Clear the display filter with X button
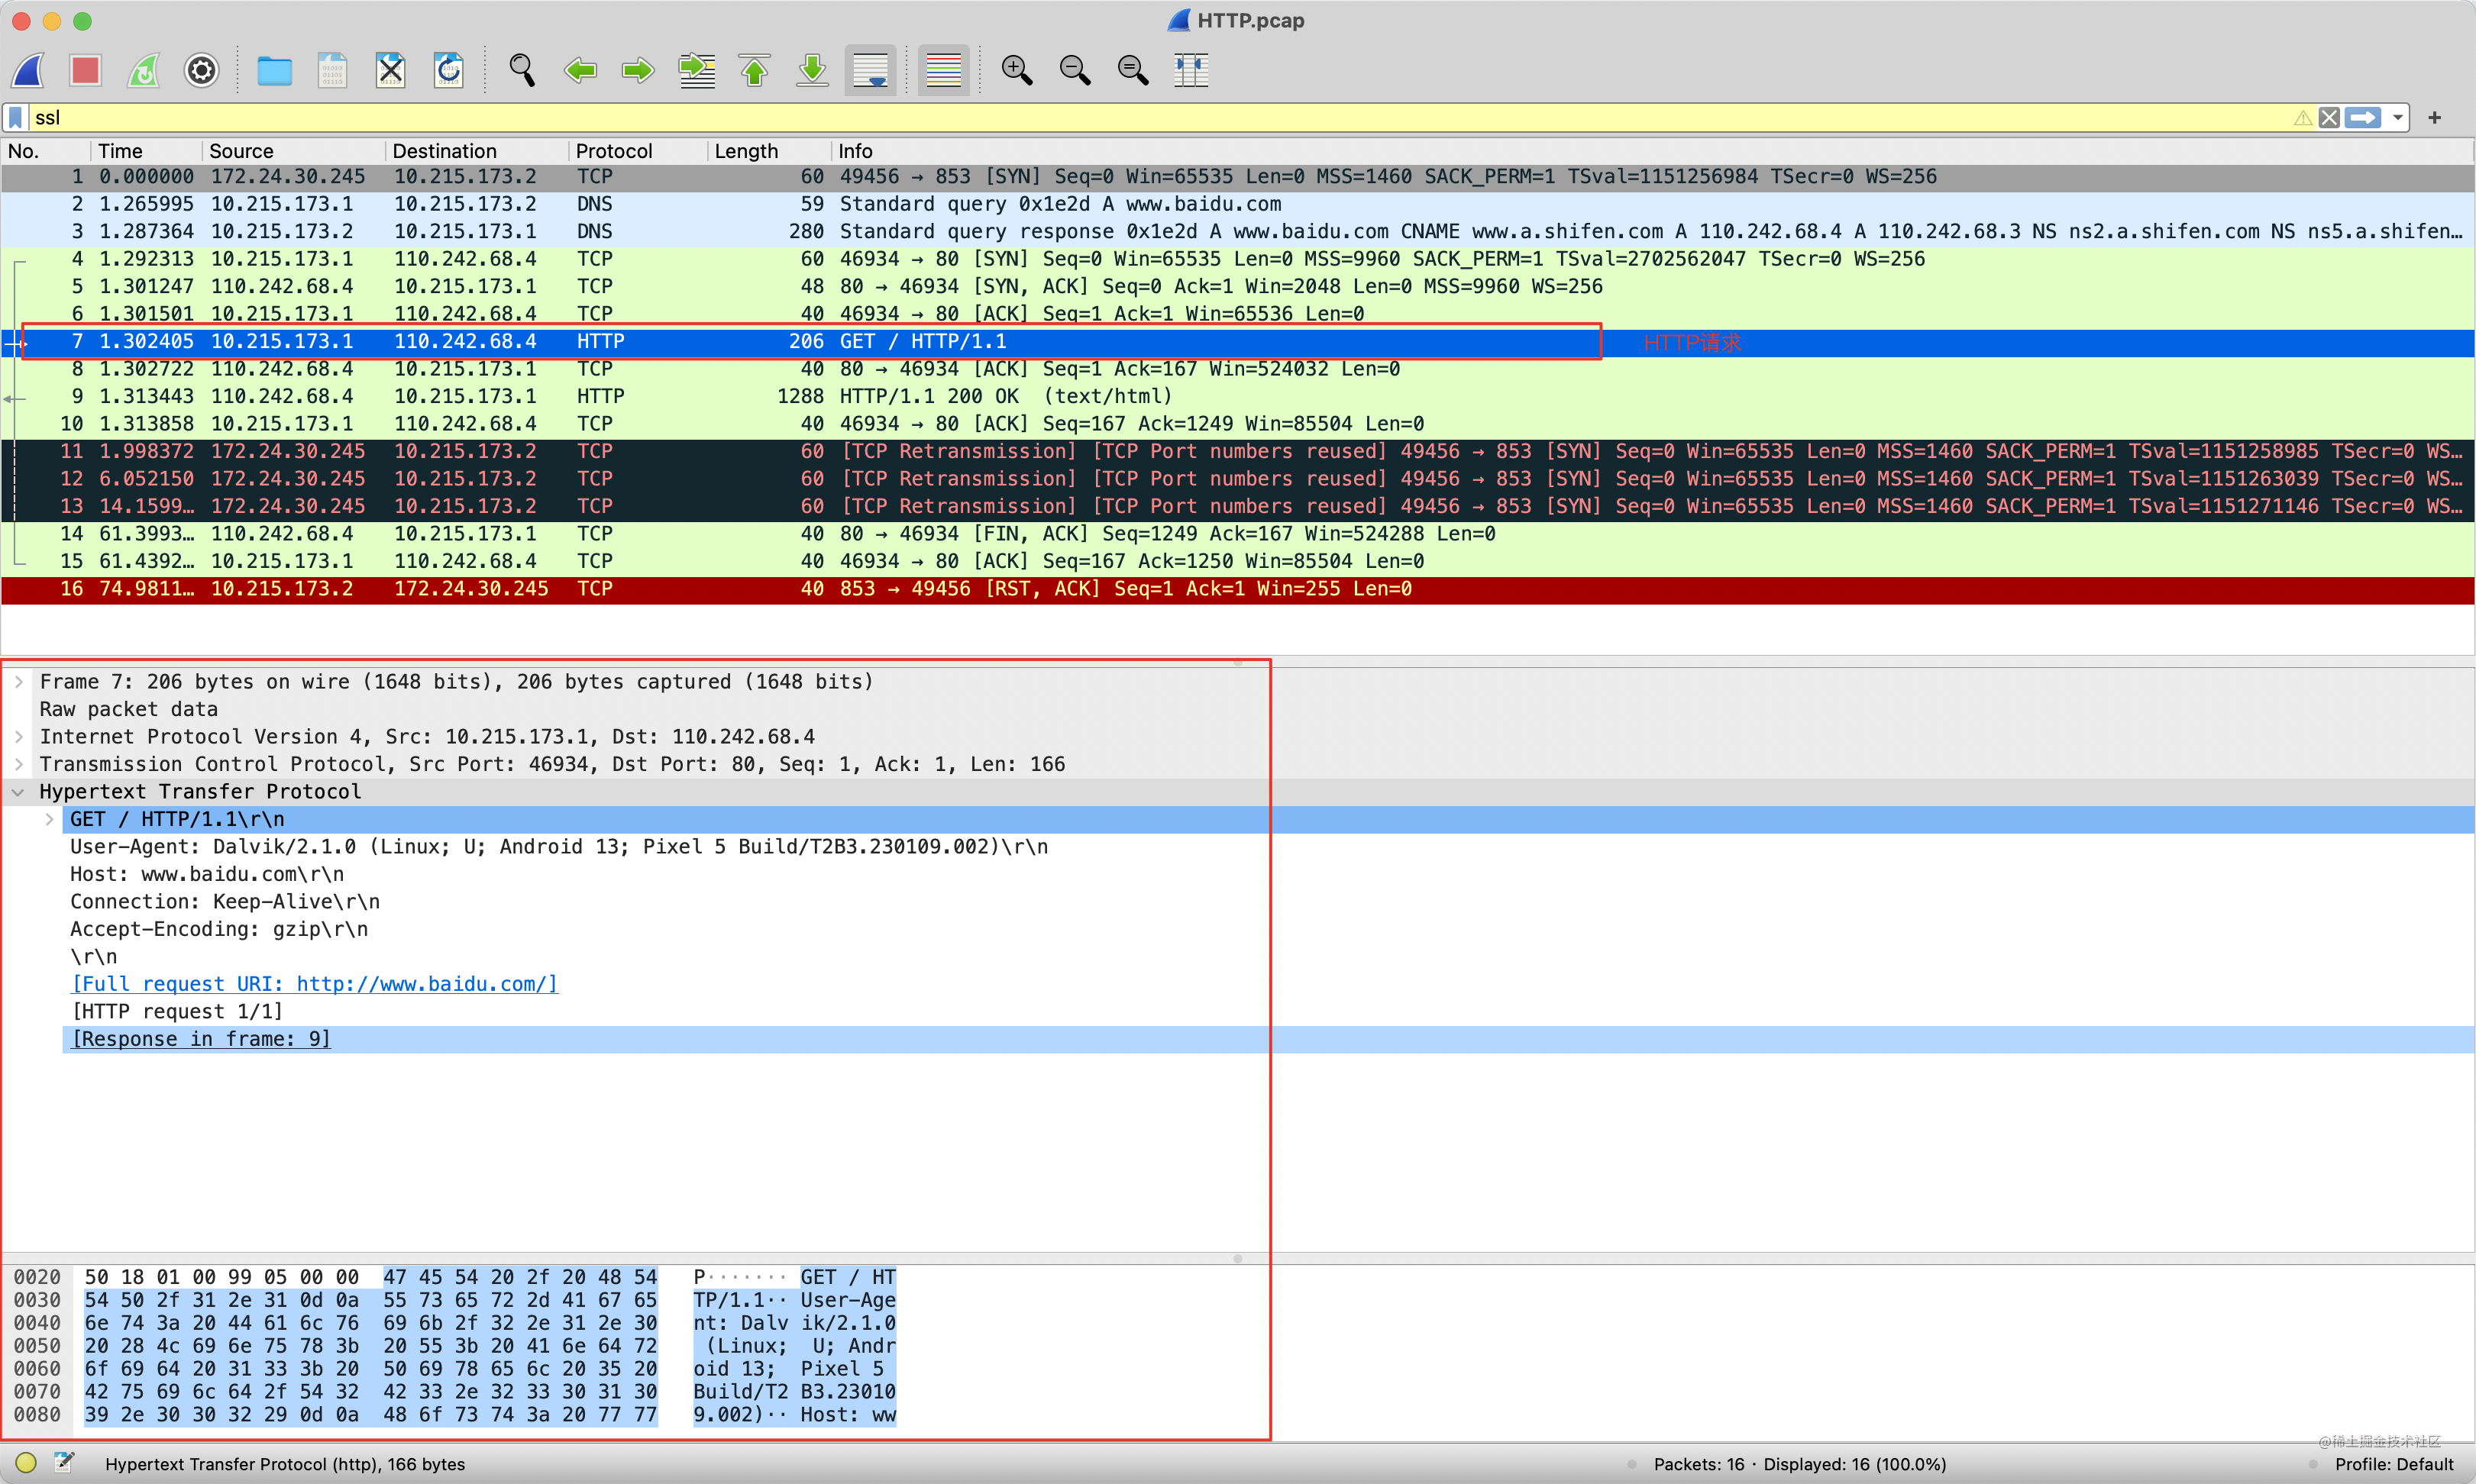 [x=2329, y=118]
